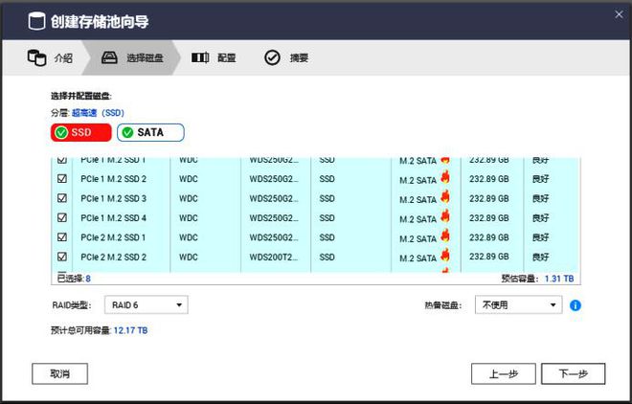Uncheck PCIe 2 M.2 SSD 1 disk
Viewport: 632px width, 404px height.
click(62, 237)
